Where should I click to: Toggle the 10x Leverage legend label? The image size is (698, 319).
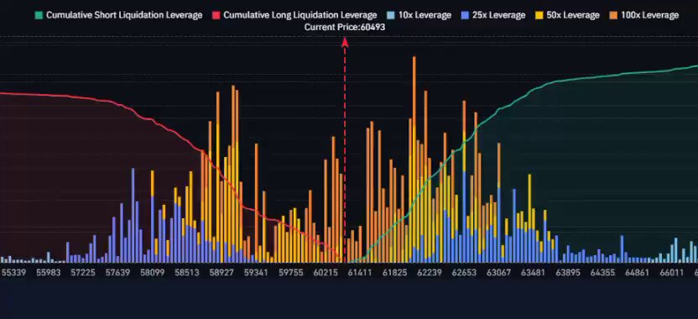(425, 15)
